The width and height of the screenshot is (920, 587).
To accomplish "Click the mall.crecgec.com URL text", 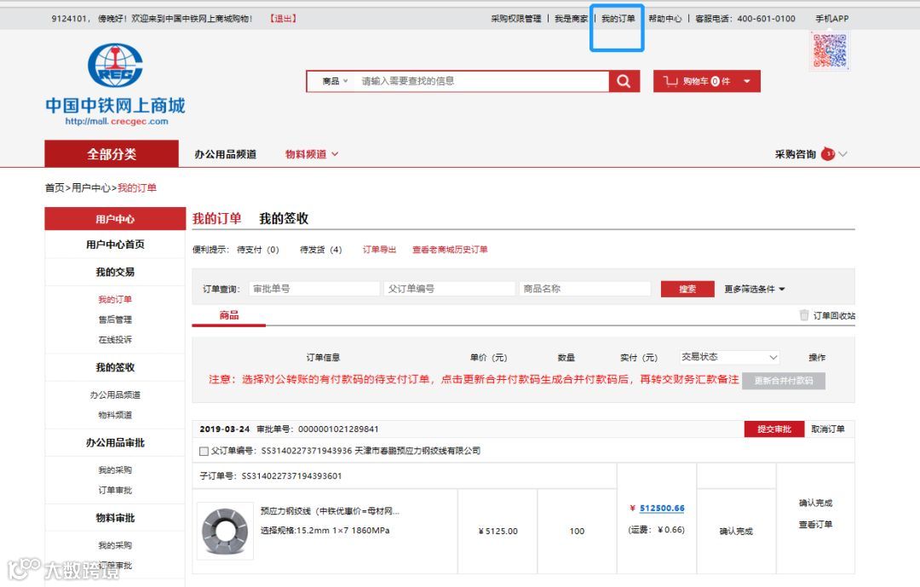I will 116,122.
